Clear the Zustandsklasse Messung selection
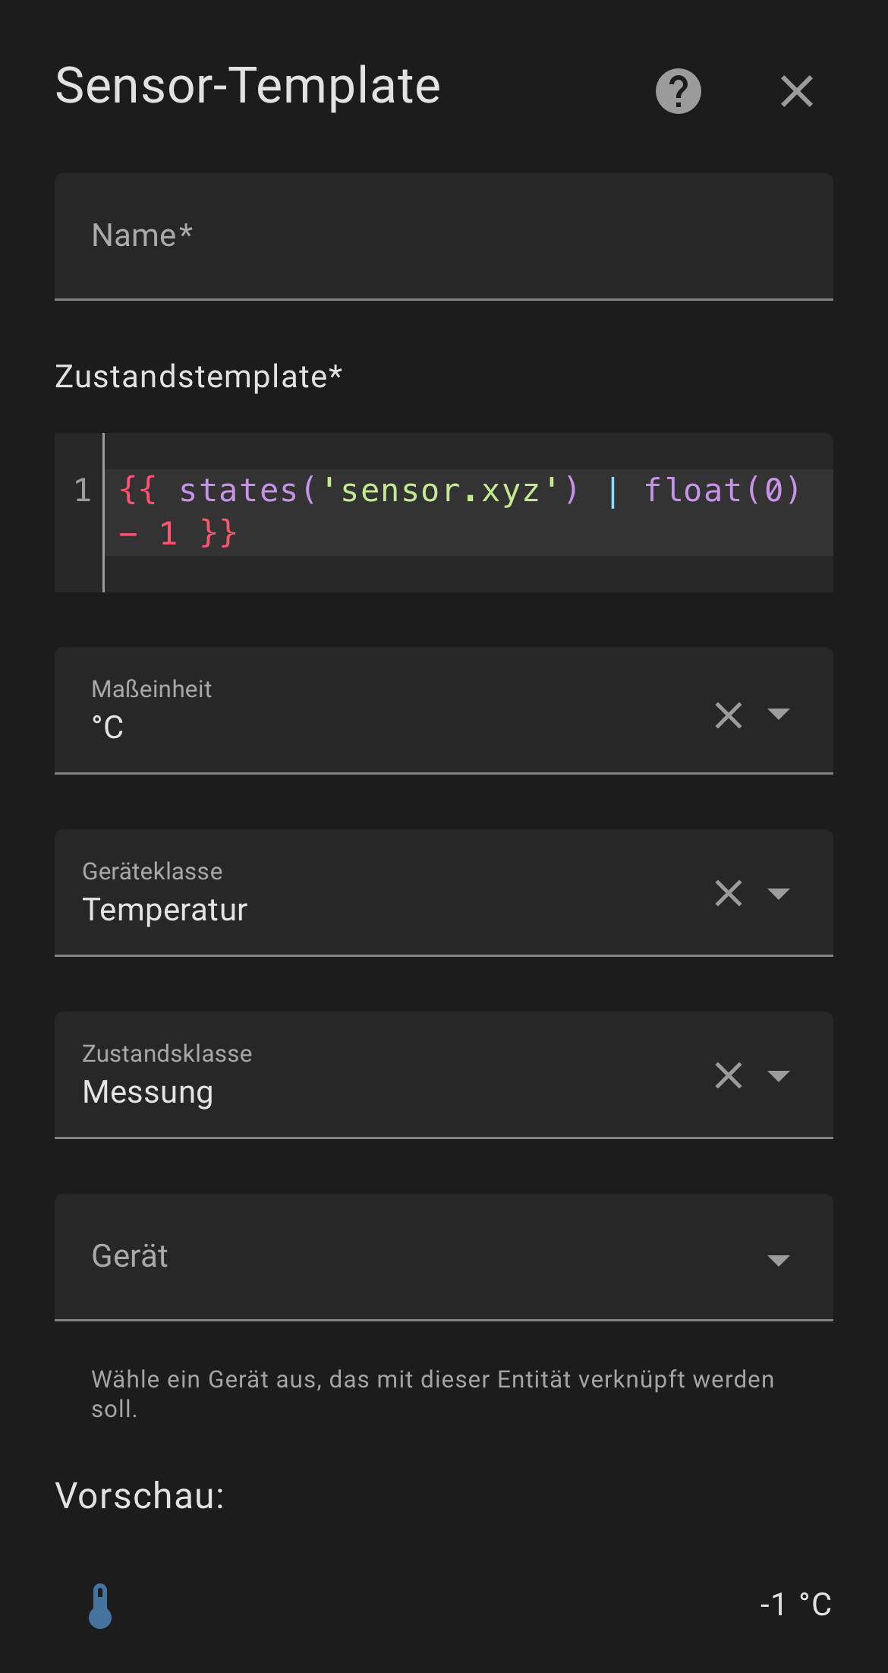Image resolution: width=888 pixels, height=1673 pixels. [729, 1075]
